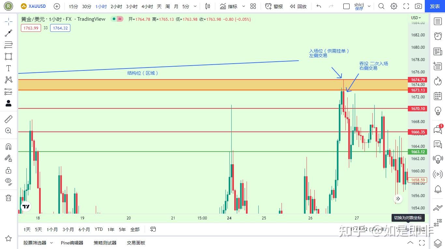Screen dimensions: 445x249
Task: Expand the favorite indicators dropdown arrow
Action: point(243,6)
